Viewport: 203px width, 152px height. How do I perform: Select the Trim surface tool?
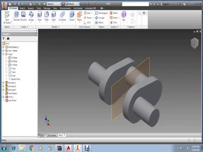[x=113, y=22]
